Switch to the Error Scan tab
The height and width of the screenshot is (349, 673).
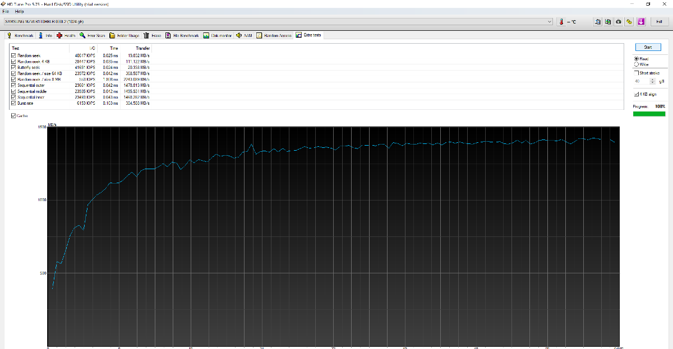(x=93, y=35)
